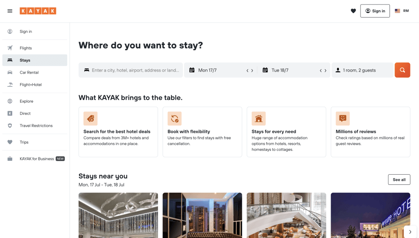Click the orange search button
The height and width of the screenshot is (238, 419).
click(x=402, y=70)
